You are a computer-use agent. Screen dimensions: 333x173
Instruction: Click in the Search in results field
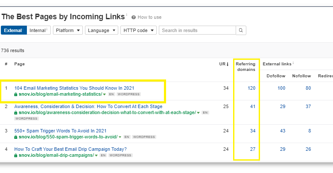click(x=197, y=30)
